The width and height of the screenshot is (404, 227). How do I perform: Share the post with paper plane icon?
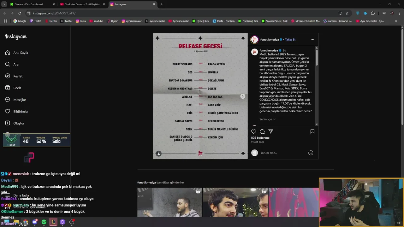click(x=270, y=131)
